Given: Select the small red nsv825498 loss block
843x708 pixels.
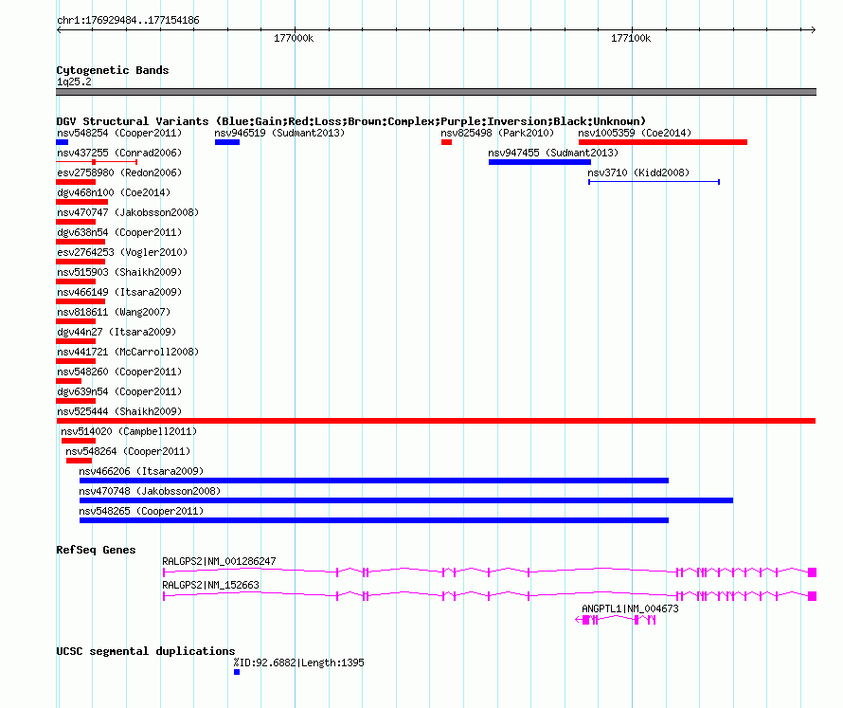Looking at the screenshot, I should pos(446,142).
